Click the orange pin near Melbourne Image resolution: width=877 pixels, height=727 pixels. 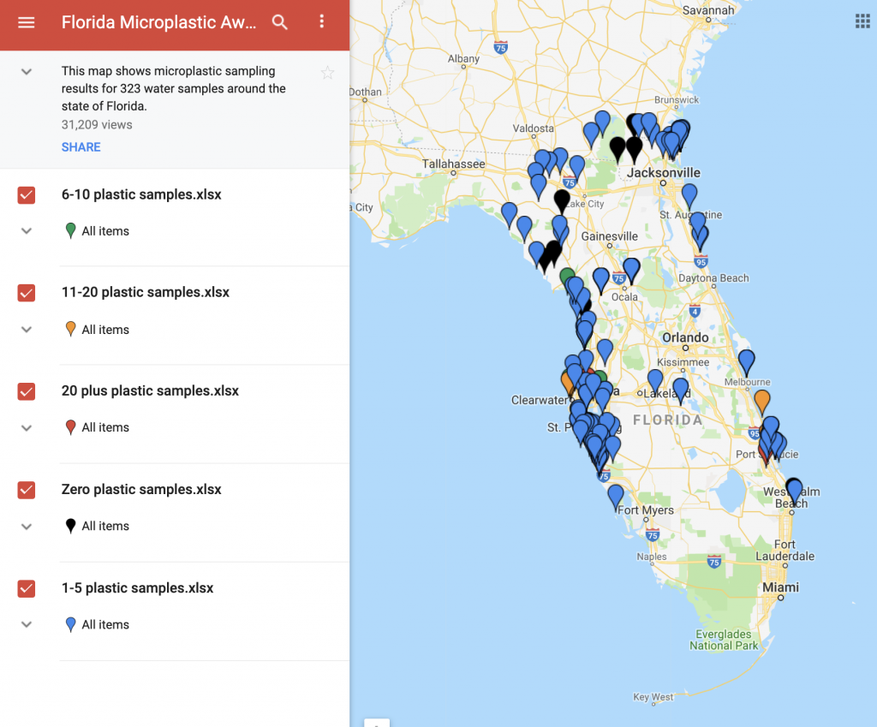pyautogui.click(x=761, y=399)
